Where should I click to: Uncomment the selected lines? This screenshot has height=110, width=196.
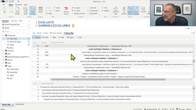(92, 11)
